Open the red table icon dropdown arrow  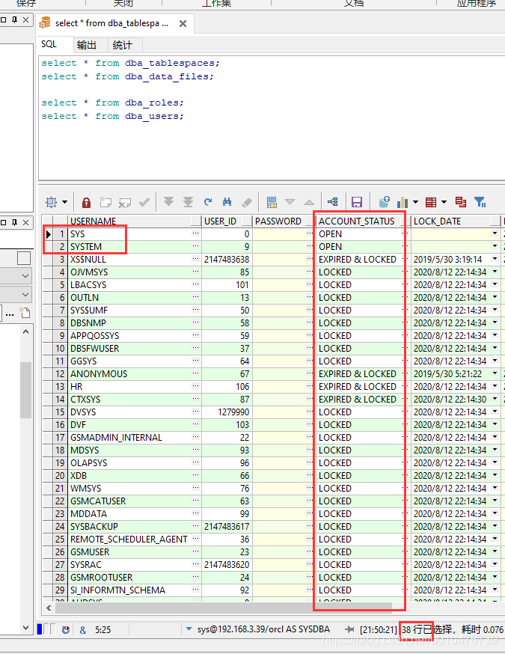(444, 202)
